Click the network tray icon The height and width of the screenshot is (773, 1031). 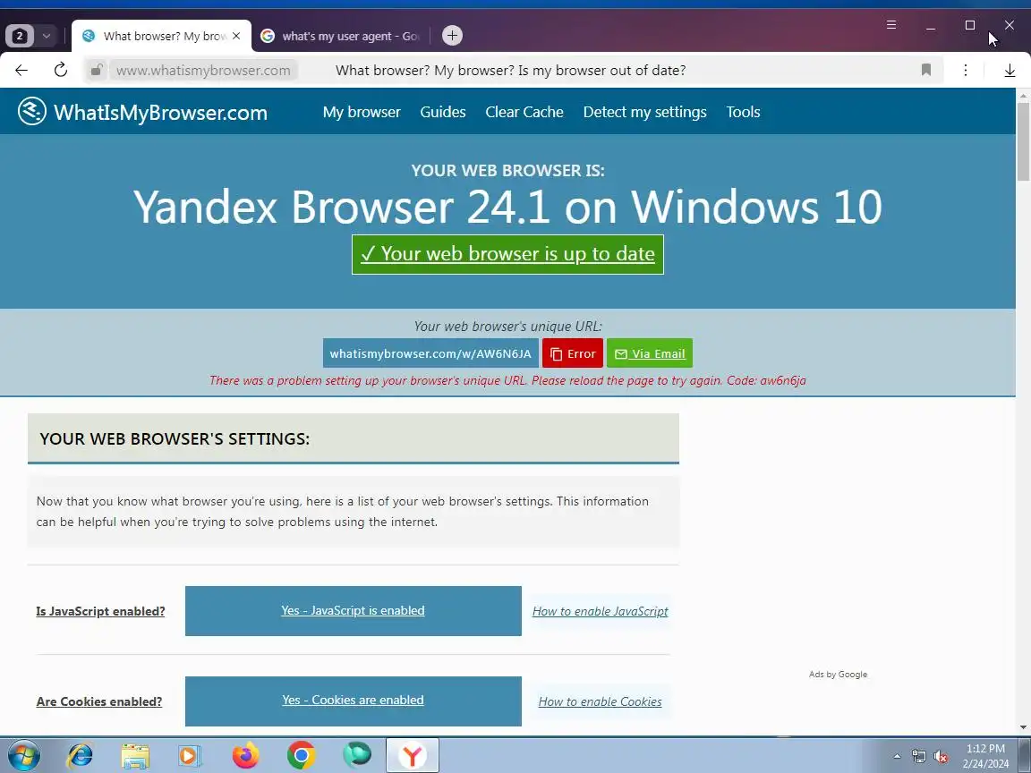(919, 757)
